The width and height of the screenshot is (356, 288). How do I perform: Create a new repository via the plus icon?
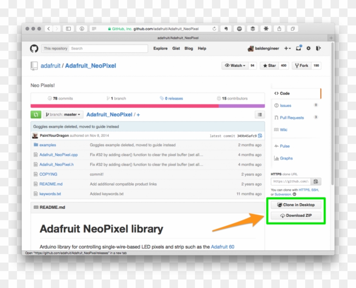point(286,48)
